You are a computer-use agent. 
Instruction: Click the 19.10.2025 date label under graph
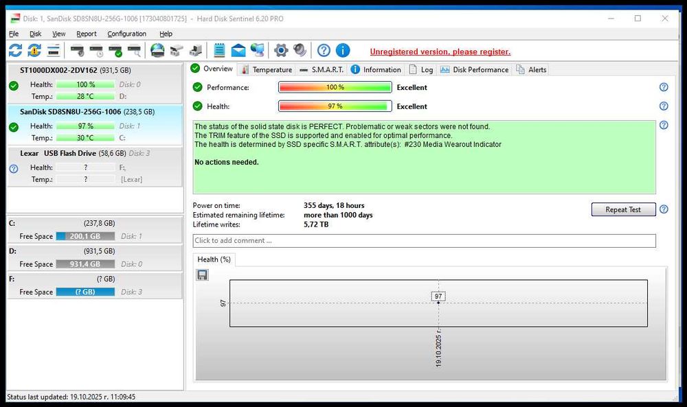(438, 350)
